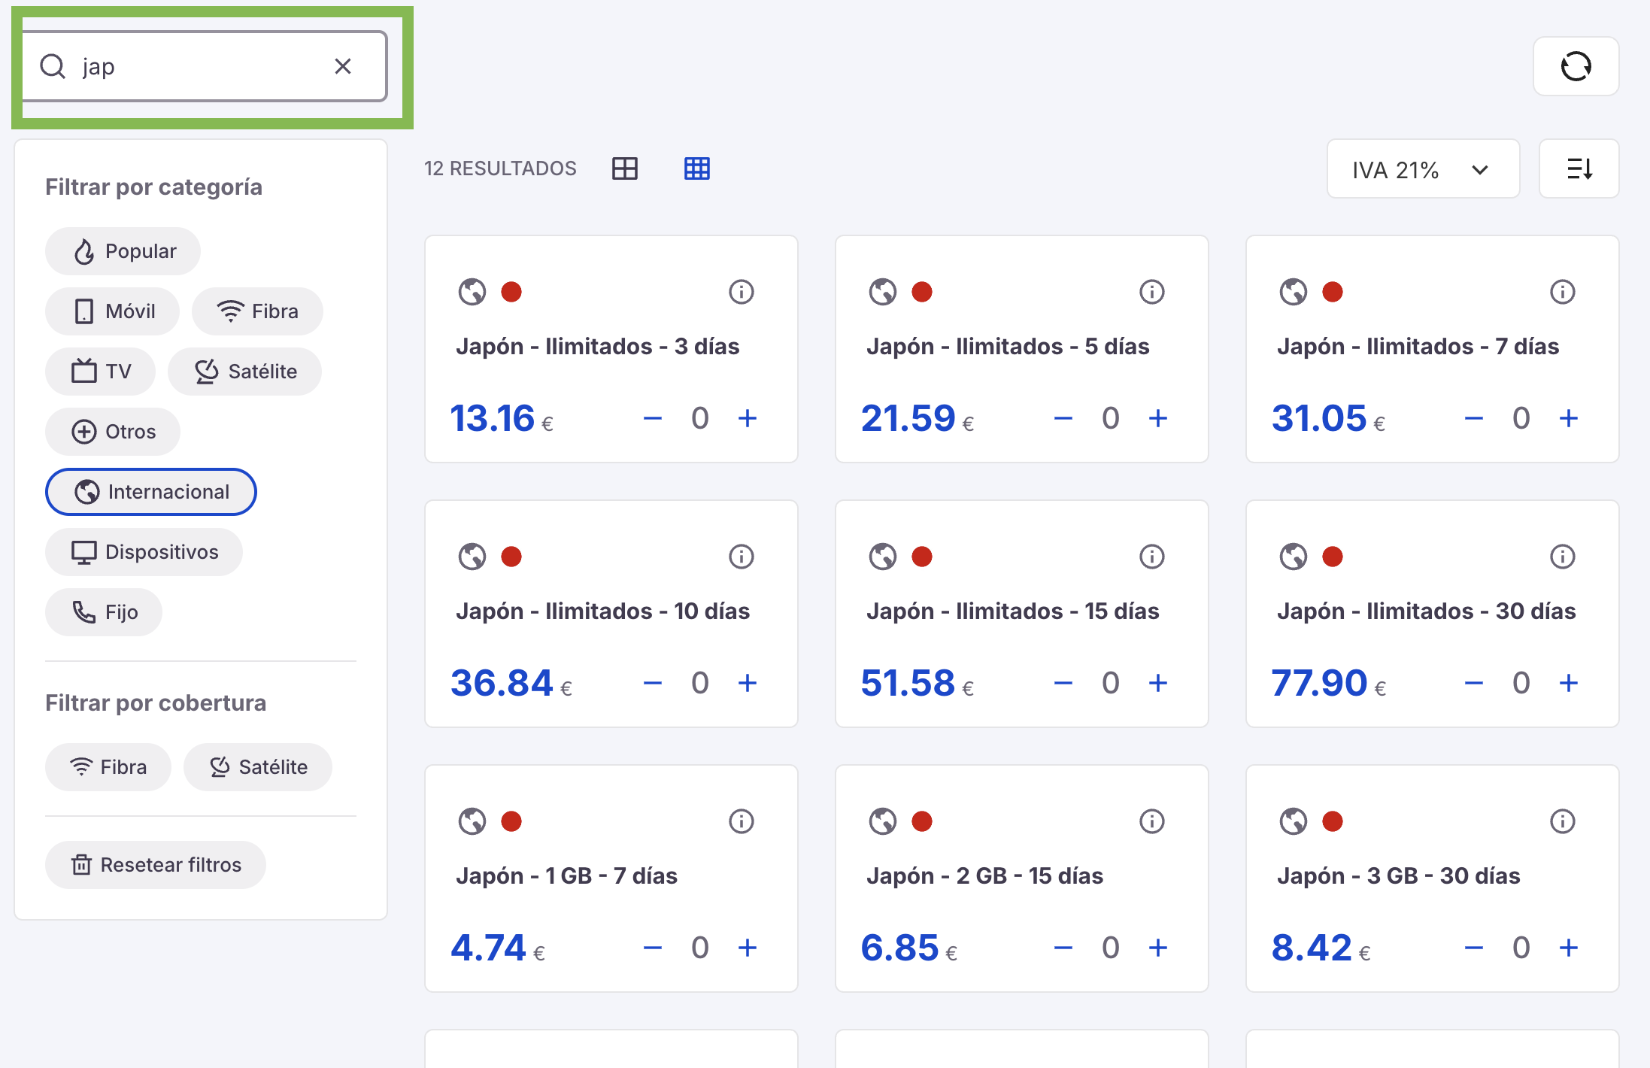
Task: Enable the Móvil category filter
Action: pos(113,311)
